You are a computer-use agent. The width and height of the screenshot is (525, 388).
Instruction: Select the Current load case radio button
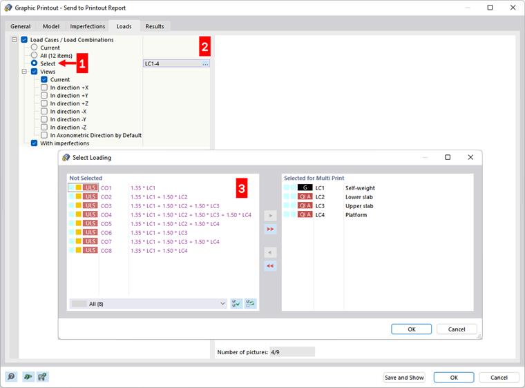coord(34,47)
